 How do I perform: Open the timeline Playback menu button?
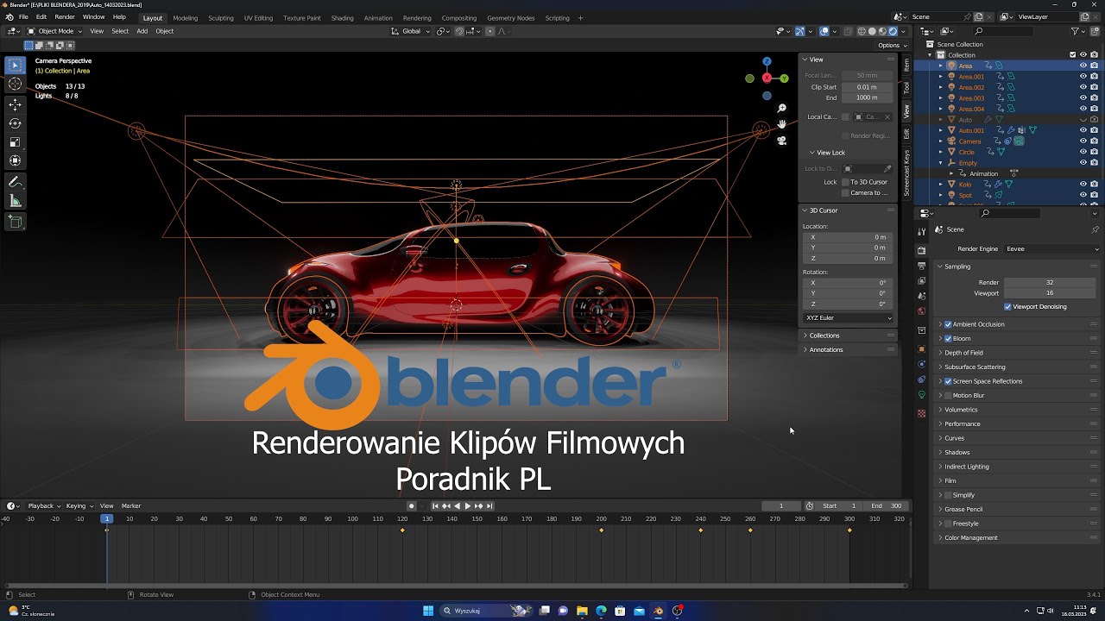click(x=44, y=505)
